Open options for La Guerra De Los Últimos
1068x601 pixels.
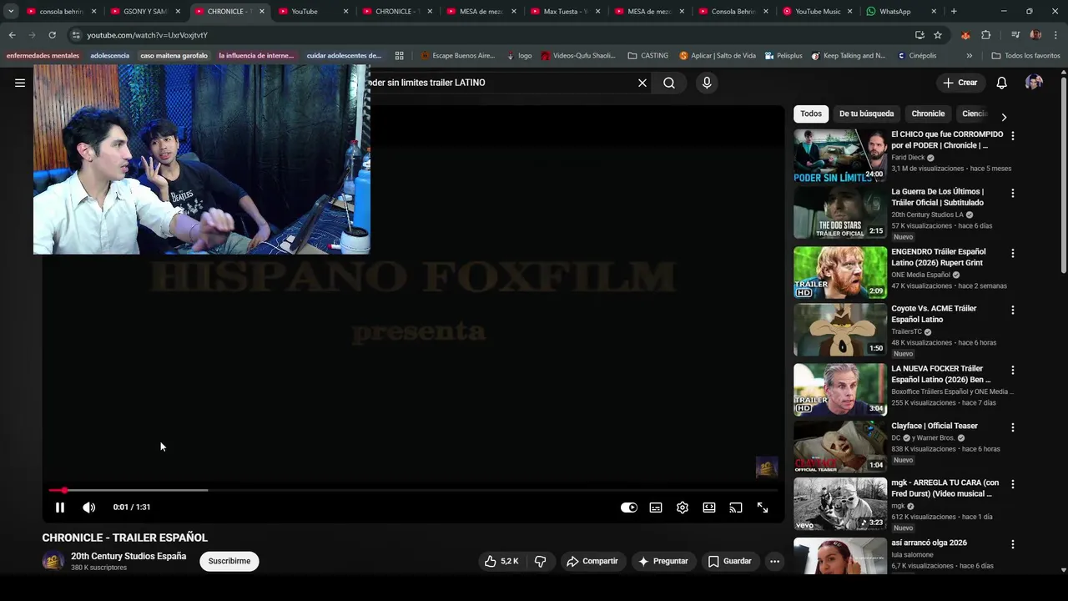pyautogui.click(x=1013, y=193)
